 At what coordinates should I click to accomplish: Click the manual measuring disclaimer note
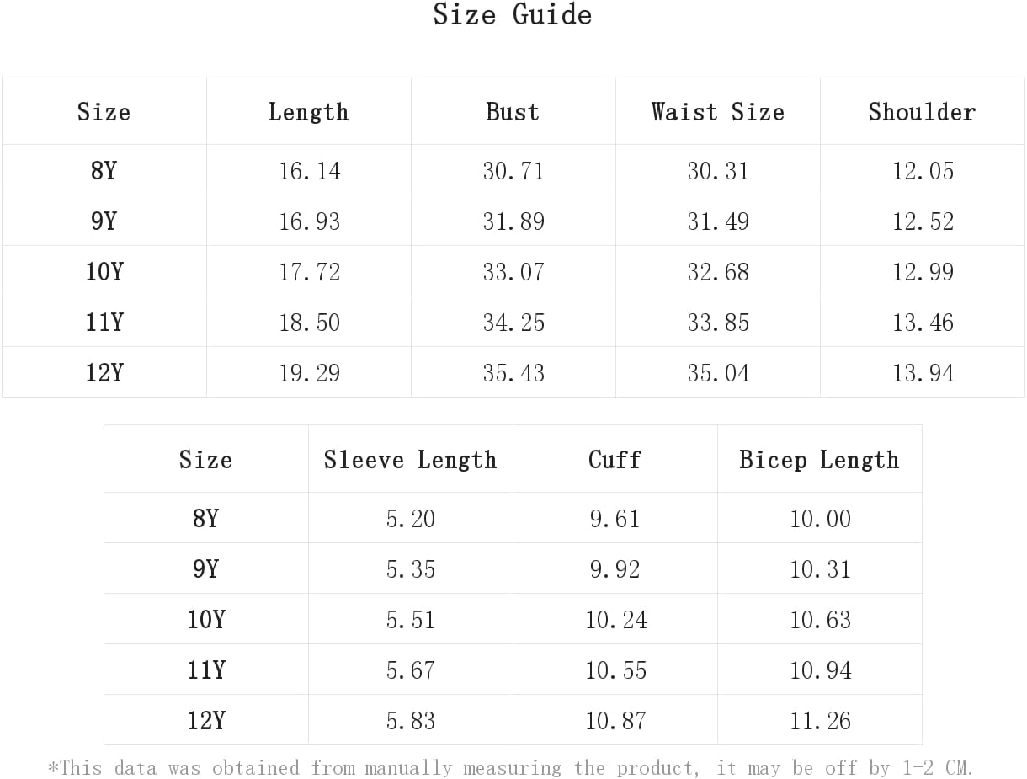click(511, 768)
